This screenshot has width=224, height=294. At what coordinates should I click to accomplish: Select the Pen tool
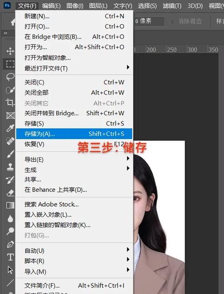click(10, 244)
